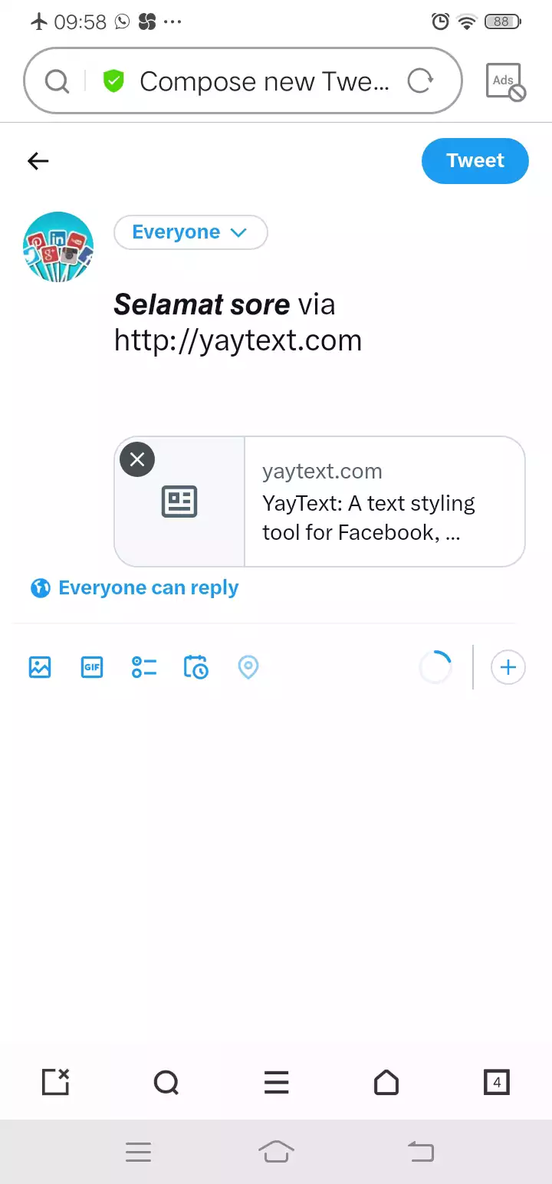
Task: Add a photo with the media icon
Action: (x=40, y=667)
